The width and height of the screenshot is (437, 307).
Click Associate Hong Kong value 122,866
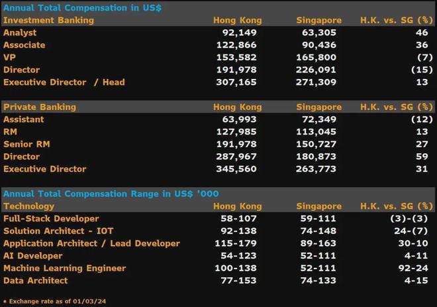coord(236,45)
